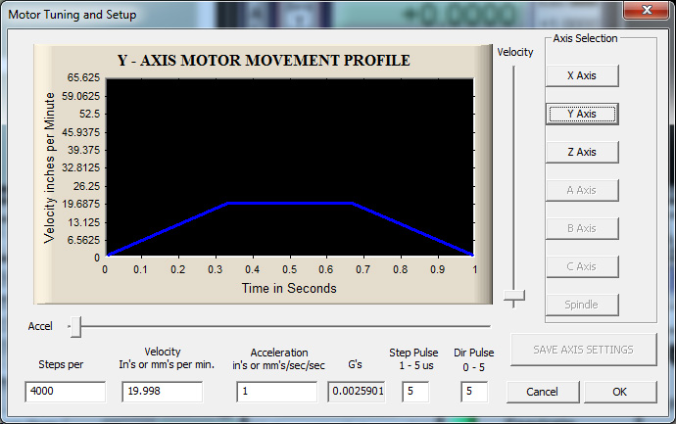Screen dimensions: 676x424
Task: Select the Y Axis button
Action: (x=581, y=114)
